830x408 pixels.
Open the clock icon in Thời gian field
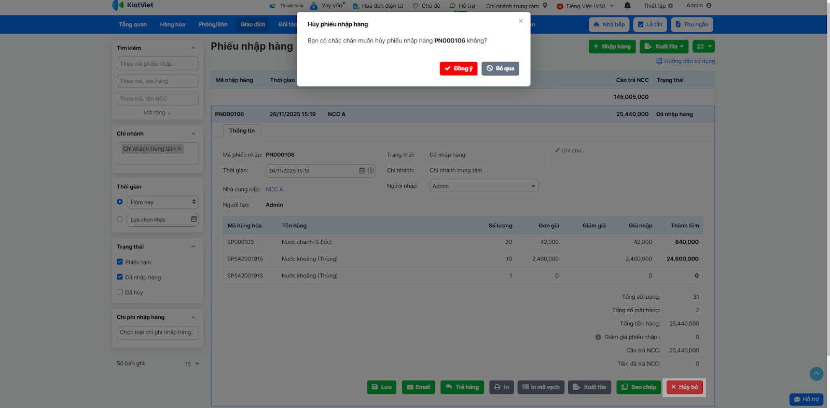tap(371, 170)
